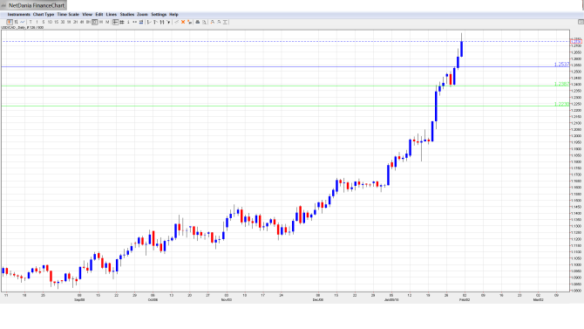The width and height of the screenshot is (584, 329).
Task: Click the dotted line style icon
Action: tap(134, 22)
